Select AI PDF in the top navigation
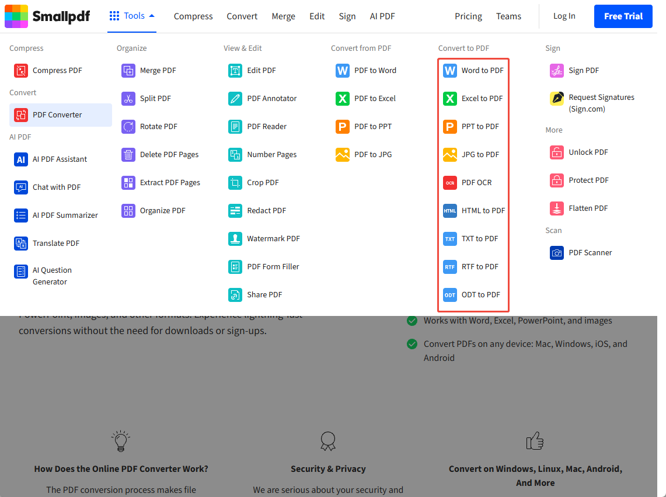This screenshot has width=666, height=497. (x=382, y=16)
